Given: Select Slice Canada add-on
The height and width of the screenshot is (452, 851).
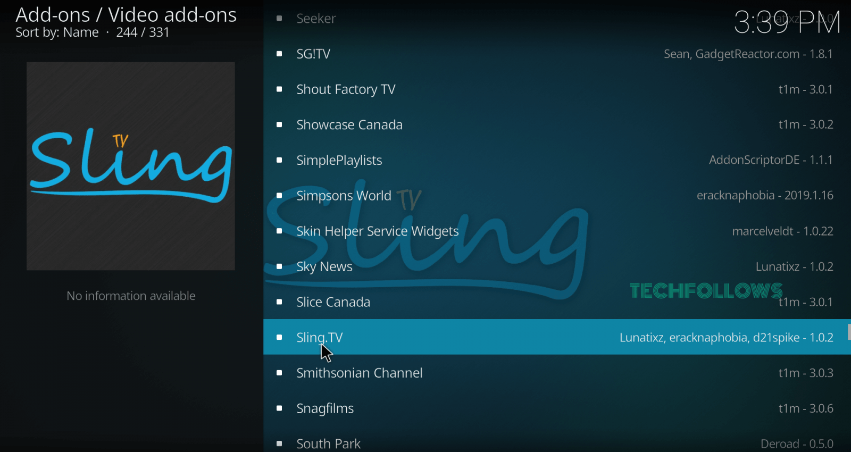Looking at the screenshot, I should (556, 302).
